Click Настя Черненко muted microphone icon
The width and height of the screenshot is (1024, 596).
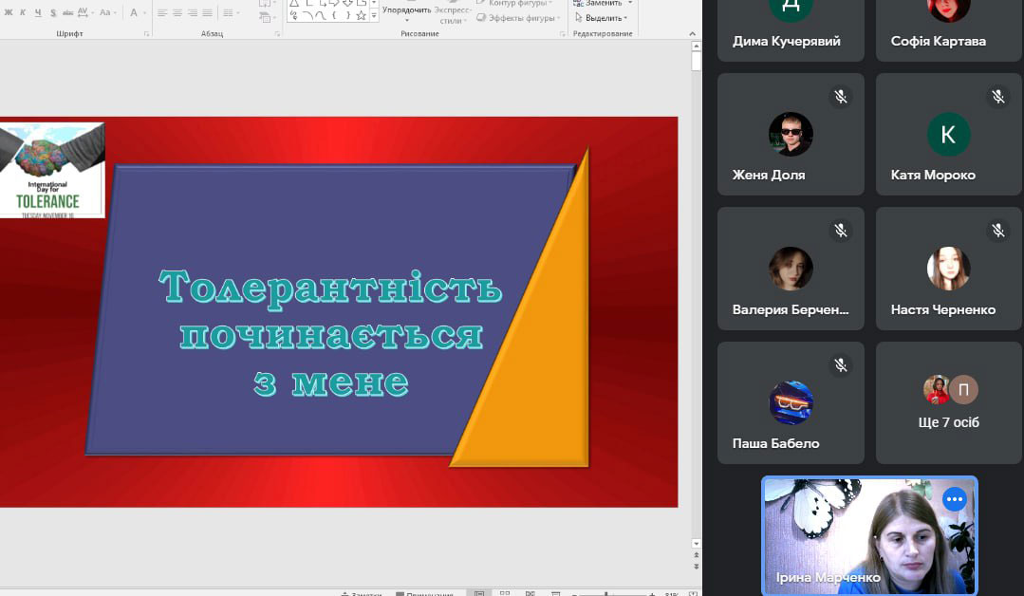pyautogui.click(x=997, y=231)
